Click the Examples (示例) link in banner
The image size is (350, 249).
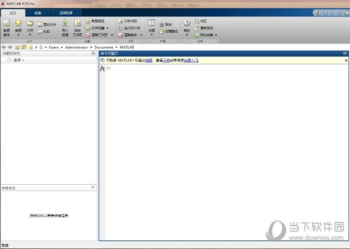[x=166, y=60]
